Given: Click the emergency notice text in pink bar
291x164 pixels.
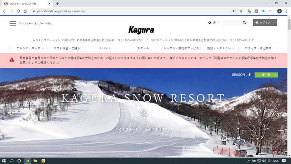Looking at the screenshot, I should coord(148,60).
